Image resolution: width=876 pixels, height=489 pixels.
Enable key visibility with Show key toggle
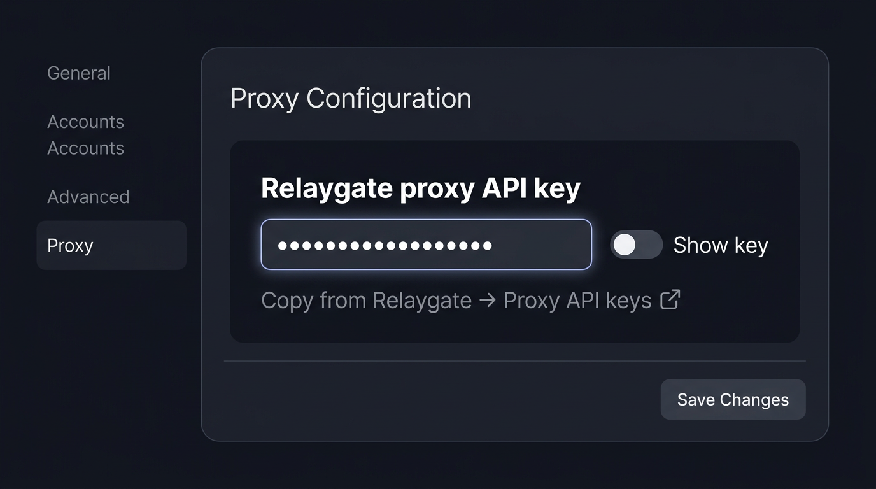(x=635, y=244)
